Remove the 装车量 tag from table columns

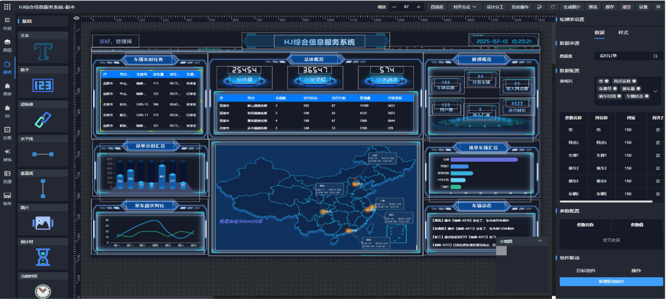coord(638,88)
